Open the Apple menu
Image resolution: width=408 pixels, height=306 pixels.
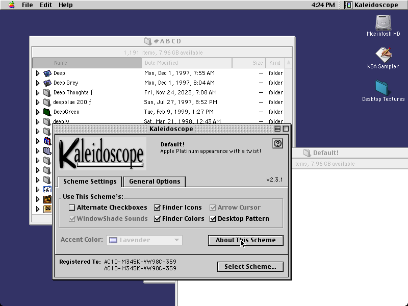(x=11, y=5)
